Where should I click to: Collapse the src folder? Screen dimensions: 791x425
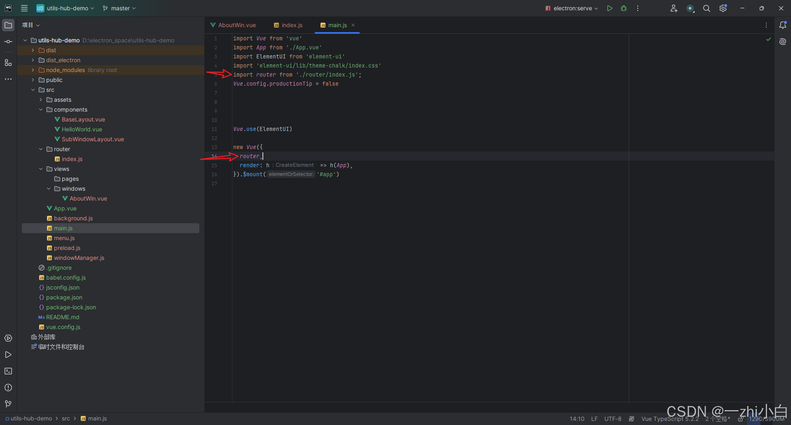coord(33,90)
